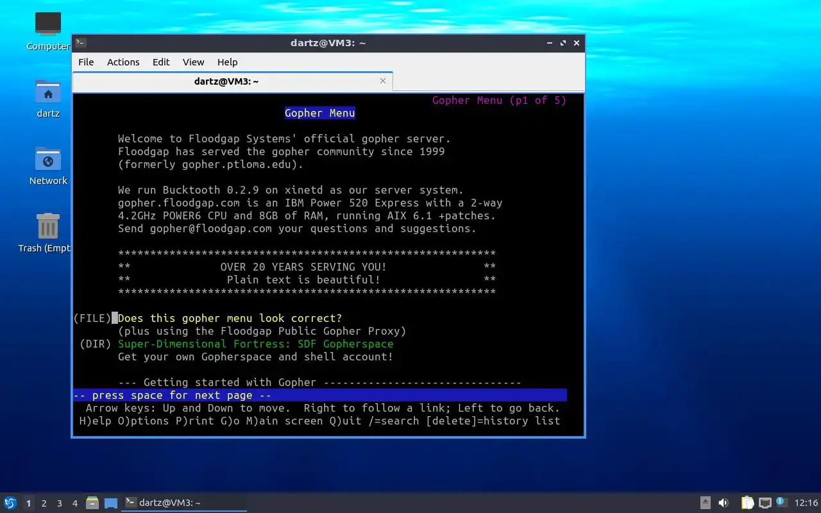Maximize the terminal window
The image size is (821, 513).
563,43
